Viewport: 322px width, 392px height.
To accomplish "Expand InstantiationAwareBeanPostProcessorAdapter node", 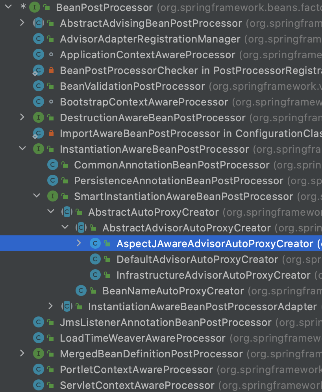I will 50,306.
